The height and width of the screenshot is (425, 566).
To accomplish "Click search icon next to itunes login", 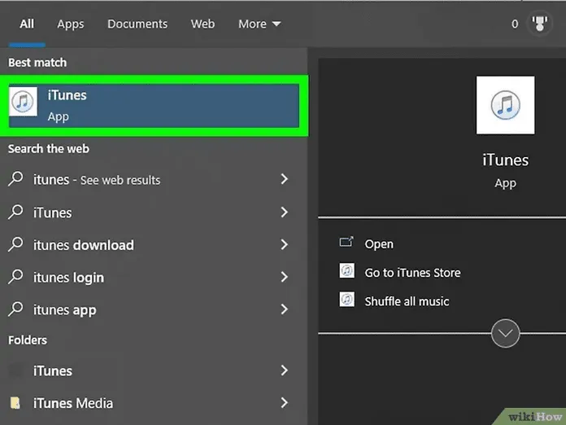I will tap(15, 278).
